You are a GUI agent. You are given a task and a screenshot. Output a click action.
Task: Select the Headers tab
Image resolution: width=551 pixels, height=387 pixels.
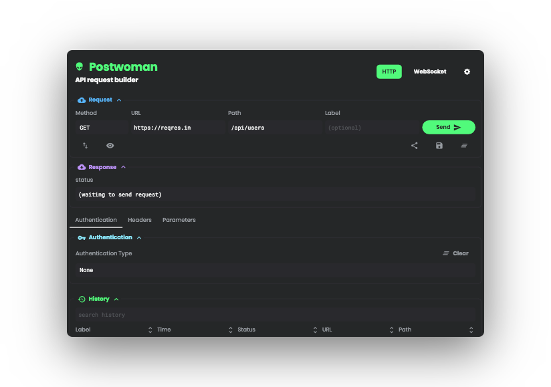tap(140, 220)
